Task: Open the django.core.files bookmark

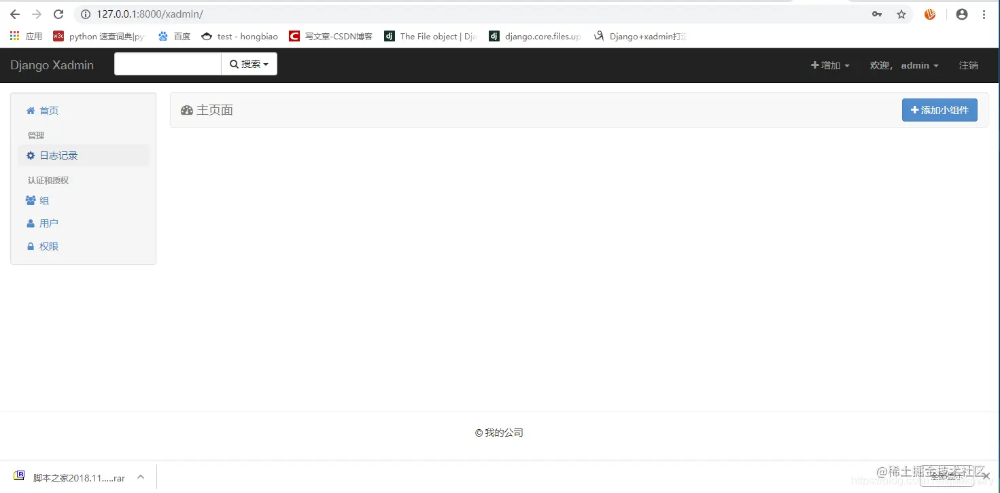Action: pyautogui.click(x=536, y=37)
